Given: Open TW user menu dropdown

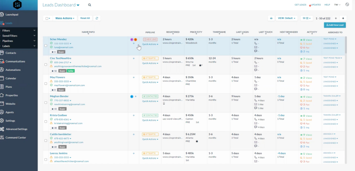Looking at the screenshot, I should pyautogui.click(x=337, y=5).
